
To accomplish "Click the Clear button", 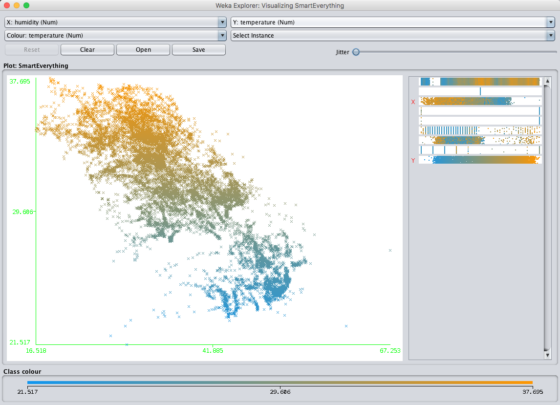I will [x=87, y=50].
